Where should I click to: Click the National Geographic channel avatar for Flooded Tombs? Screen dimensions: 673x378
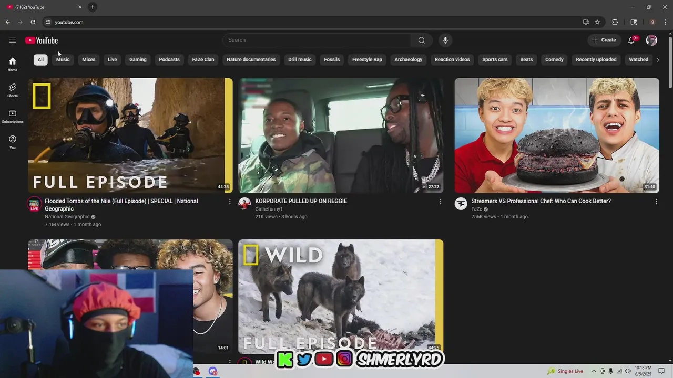coord(35,204)
